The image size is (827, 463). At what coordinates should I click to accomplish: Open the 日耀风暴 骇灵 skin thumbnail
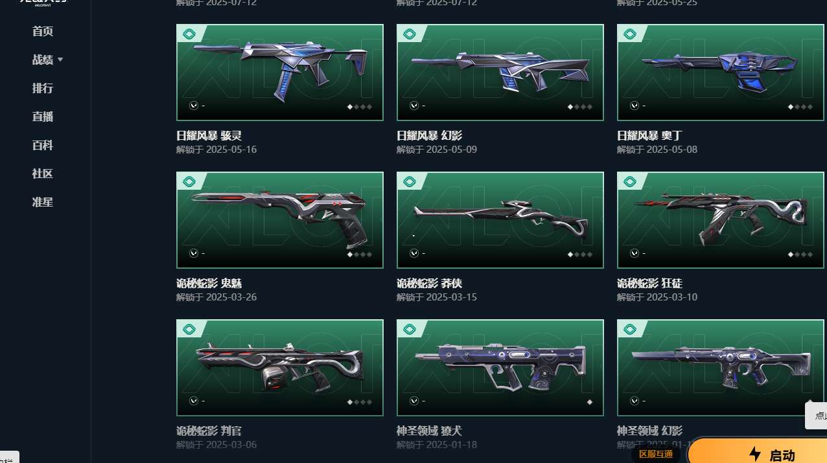tap(280, 73)
